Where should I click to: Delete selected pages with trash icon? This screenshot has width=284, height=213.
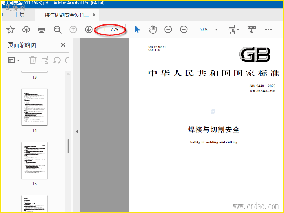pyautogui.click(x=33, y=60)
